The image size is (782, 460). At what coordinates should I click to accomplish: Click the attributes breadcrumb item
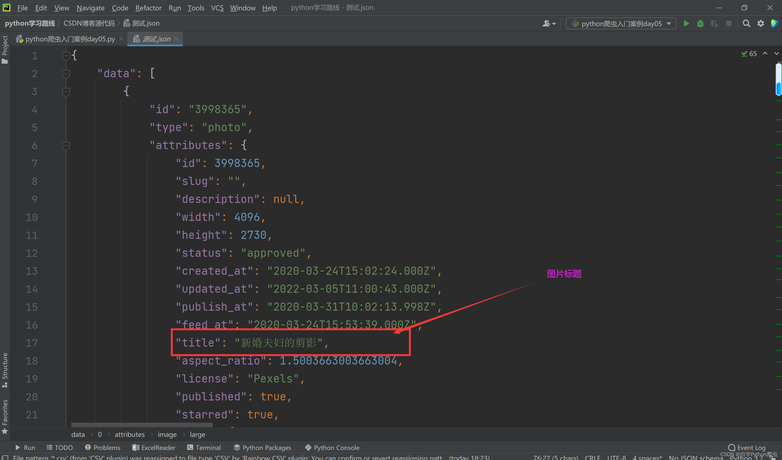click(x=130, y=434)
